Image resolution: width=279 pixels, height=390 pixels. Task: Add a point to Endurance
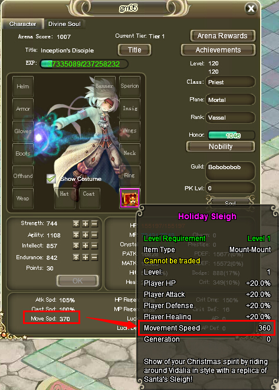click(x=85, y=257)
